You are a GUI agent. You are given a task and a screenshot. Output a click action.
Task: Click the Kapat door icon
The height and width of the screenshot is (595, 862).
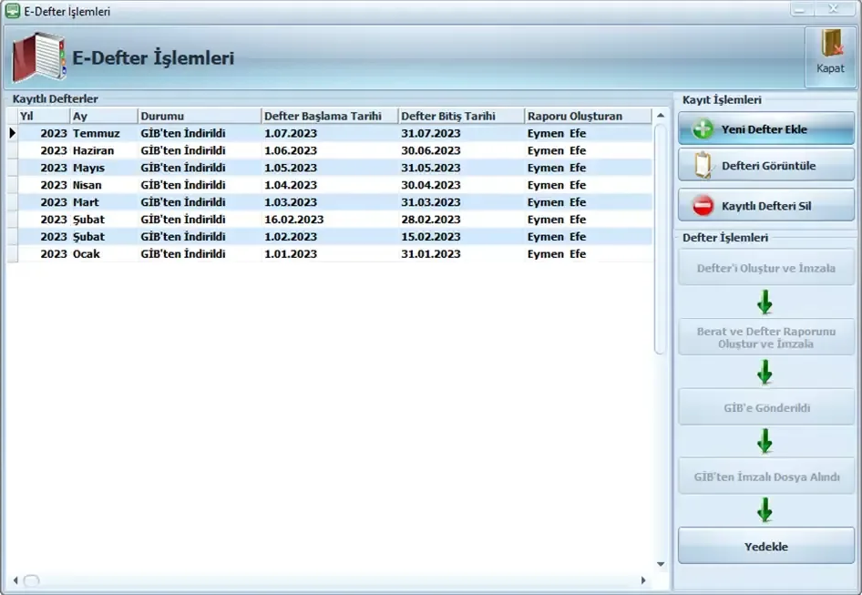[x=831, y=44]
